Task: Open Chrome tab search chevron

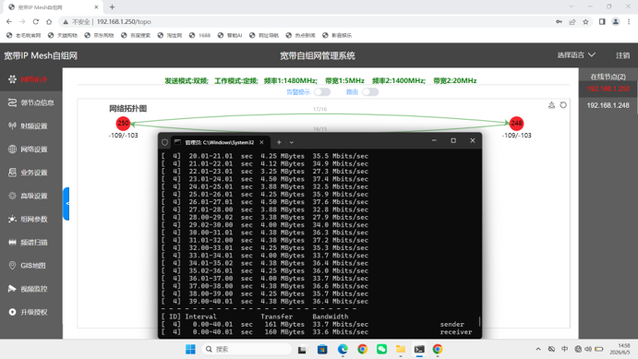Action: tap(572, 6)
